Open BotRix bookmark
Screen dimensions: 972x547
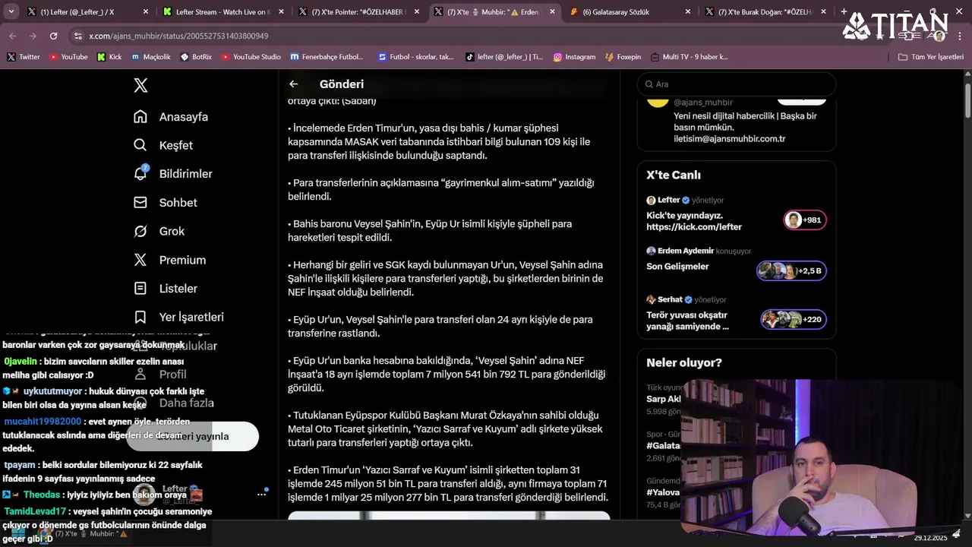[197, 57]
